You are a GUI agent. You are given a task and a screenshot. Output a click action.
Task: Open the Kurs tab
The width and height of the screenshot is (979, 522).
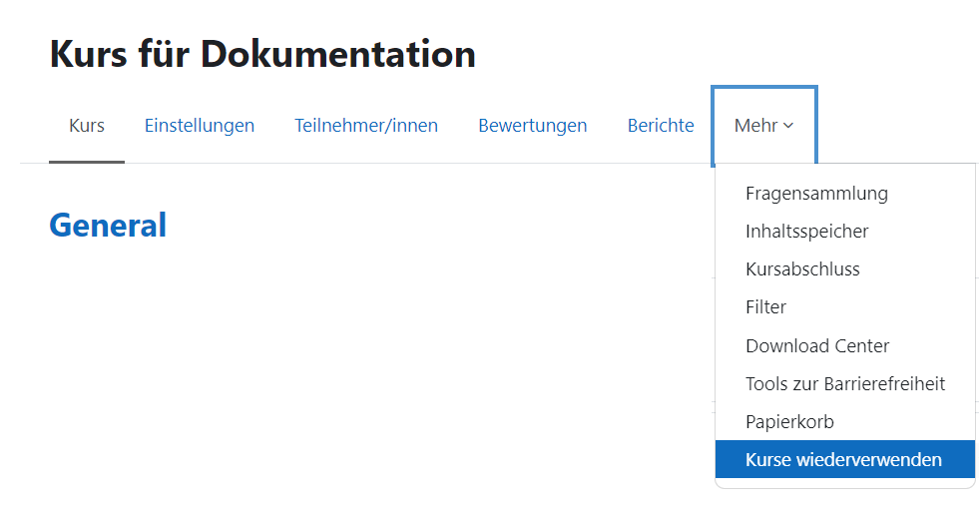coord(87,126)
